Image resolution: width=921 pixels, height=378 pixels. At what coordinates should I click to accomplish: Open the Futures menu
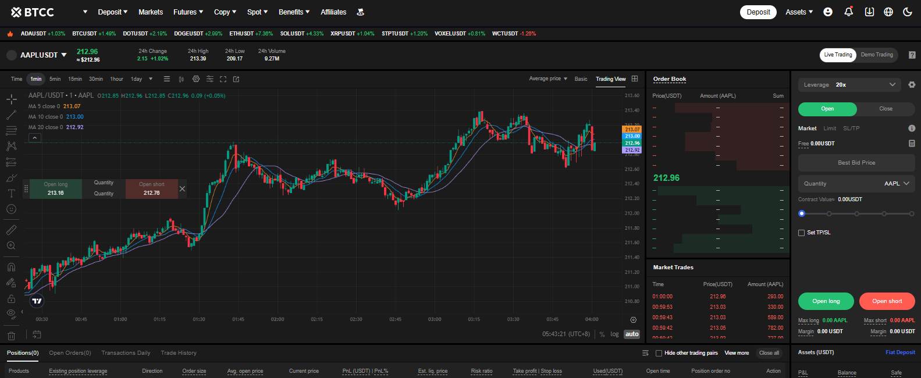[189, 12]
